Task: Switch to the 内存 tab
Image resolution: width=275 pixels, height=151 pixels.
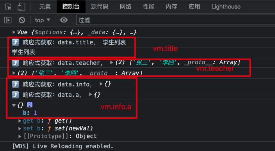Action: (x=171, y=7)
